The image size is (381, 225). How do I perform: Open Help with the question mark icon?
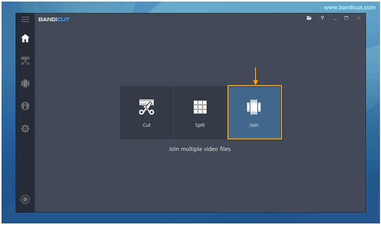322,18
